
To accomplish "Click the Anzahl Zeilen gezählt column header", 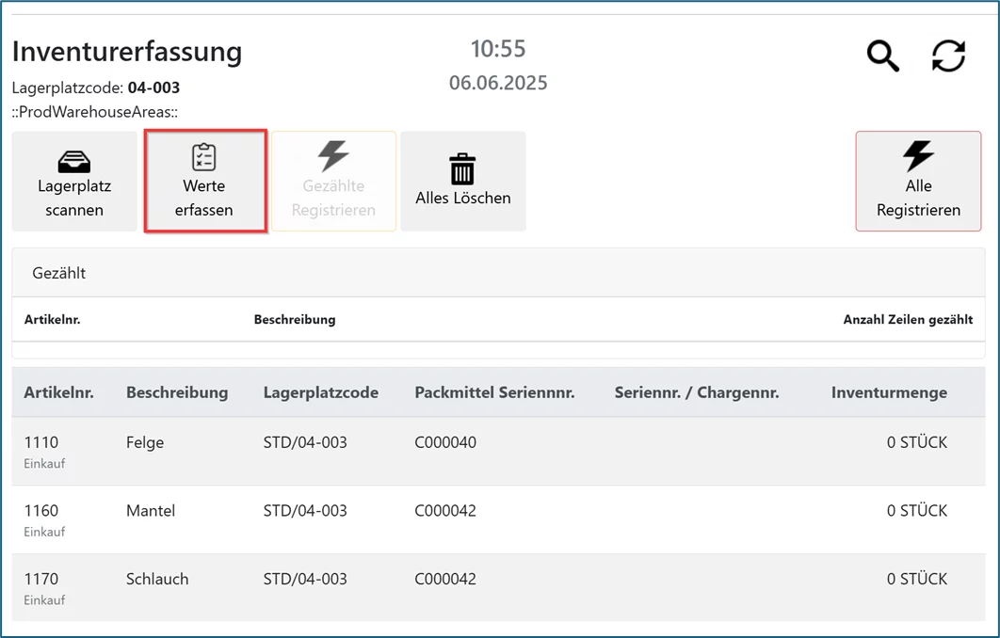I will pos(908,319).
